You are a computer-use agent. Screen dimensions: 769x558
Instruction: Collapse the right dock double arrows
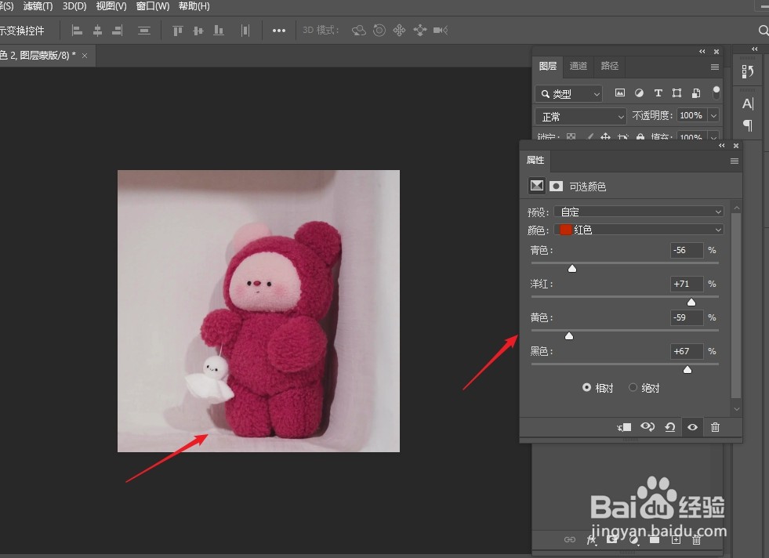tap(754, 49)
